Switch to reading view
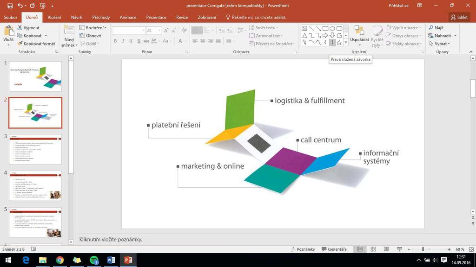 pyautogui.click(x=386, y=249)
